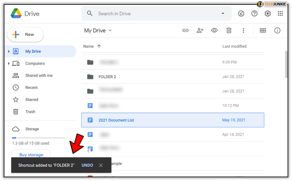Click the get link icon in toolbar
The image size is (292, 181).
pyautogui.click(x=185, y=30)
